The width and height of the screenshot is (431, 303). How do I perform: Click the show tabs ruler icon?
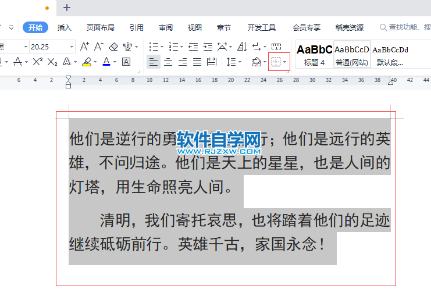coord(276,47)
